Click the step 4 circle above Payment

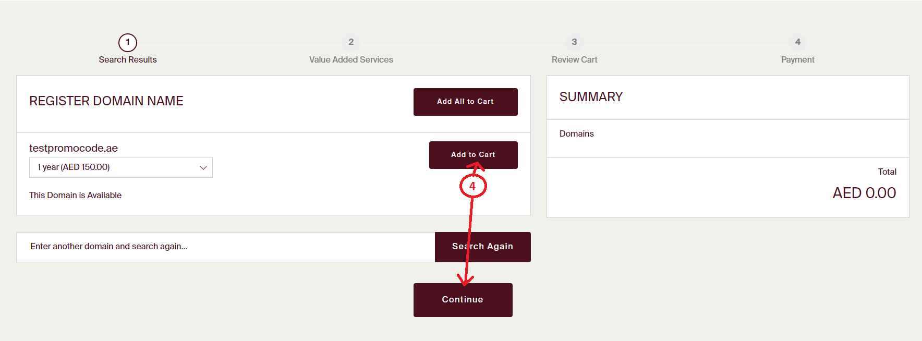point(797,42)
